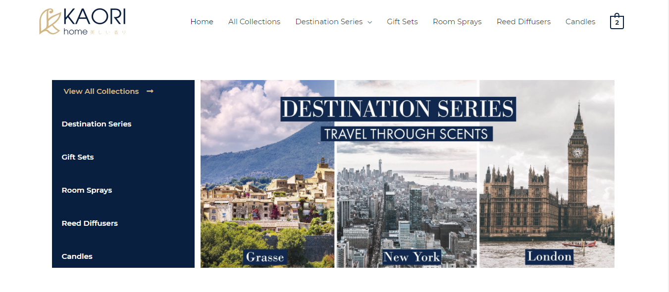669x292 pixels.
Task: Choose Gift Sets in the sidebar
Action: point(78,157)
